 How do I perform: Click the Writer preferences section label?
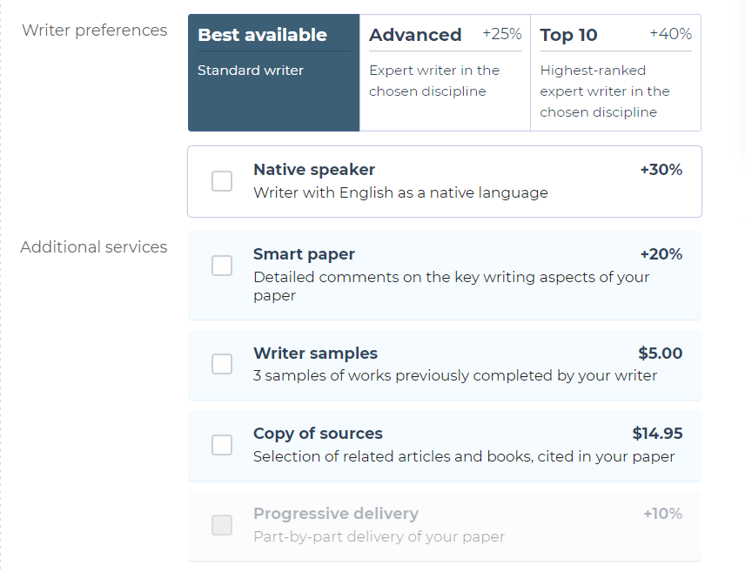point(95,30)
